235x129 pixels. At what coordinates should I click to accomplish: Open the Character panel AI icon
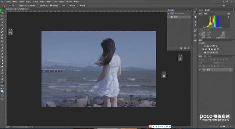[195, 22]
